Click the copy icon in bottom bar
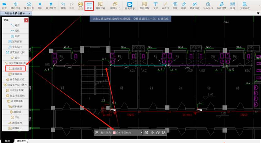Image resolution: width=261 pixels, height=143 pixels. [158, 133]
